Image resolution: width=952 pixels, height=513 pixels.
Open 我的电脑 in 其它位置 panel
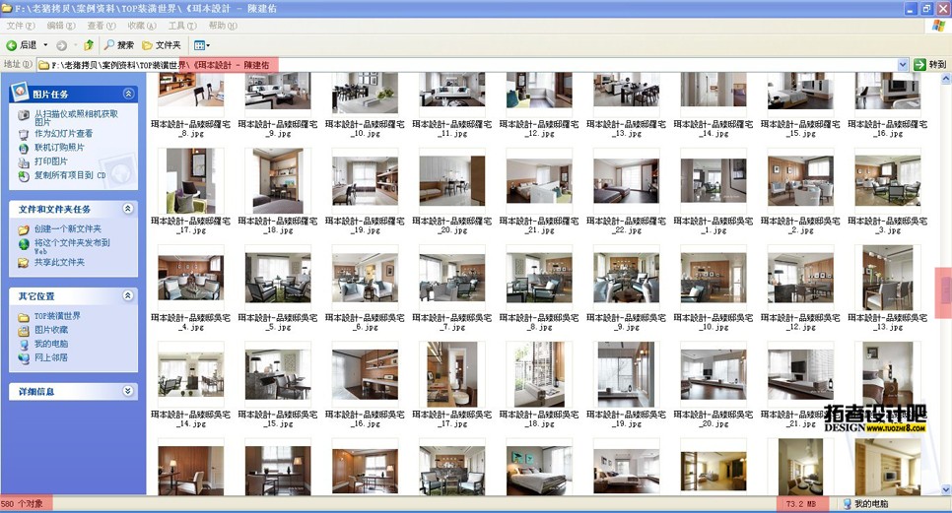tap(51, 344)
